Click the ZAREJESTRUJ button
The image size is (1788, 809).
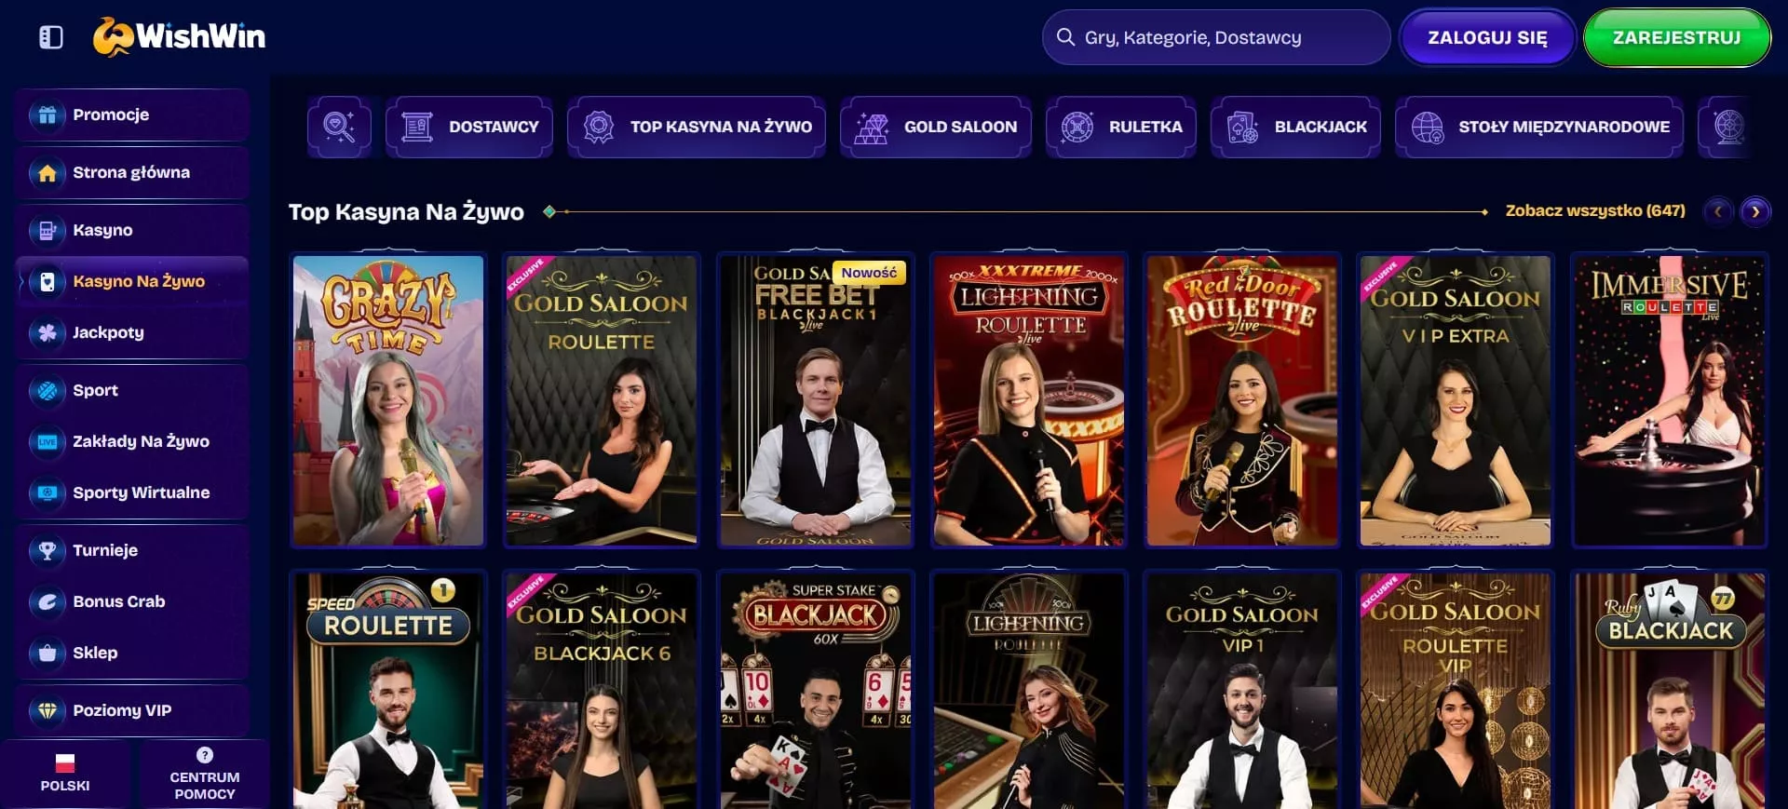[1676, 38]
